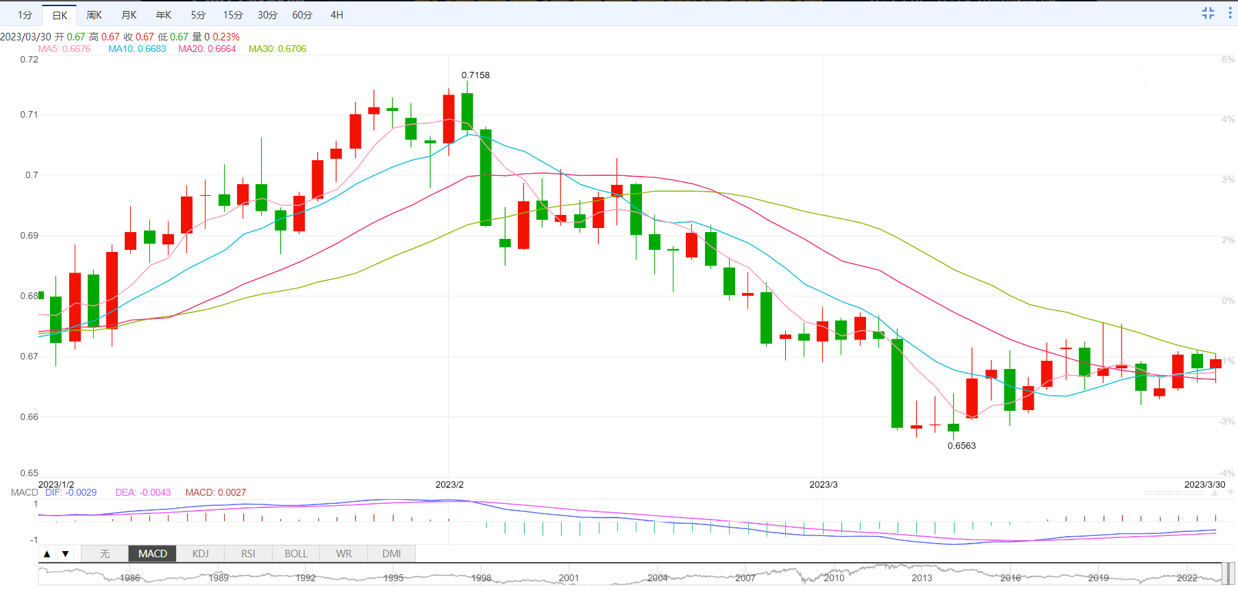Select the 日K daily candlestick tab

pyautogui.click(x=60, y=15)
